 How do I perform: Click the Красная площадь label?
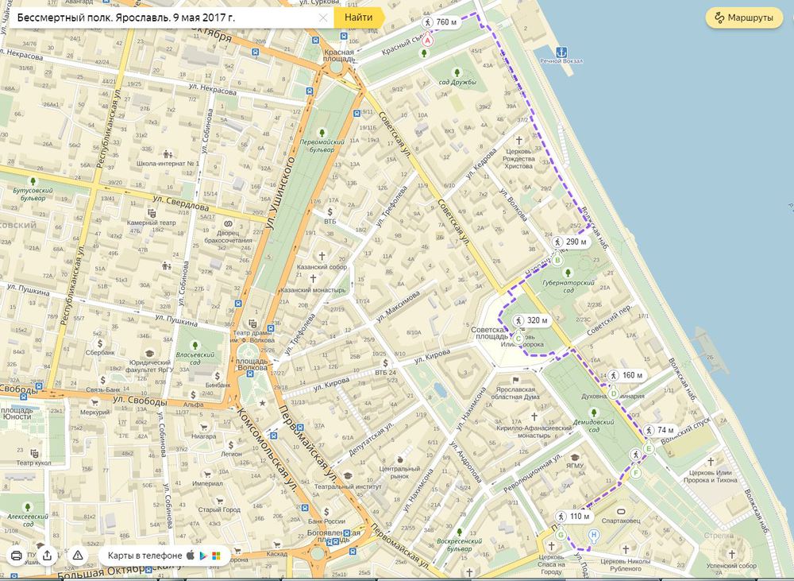tap(339, 56)
